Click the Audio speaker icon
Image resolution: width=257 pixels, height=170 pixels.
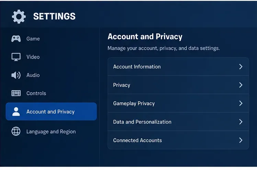tap(16, 75)
